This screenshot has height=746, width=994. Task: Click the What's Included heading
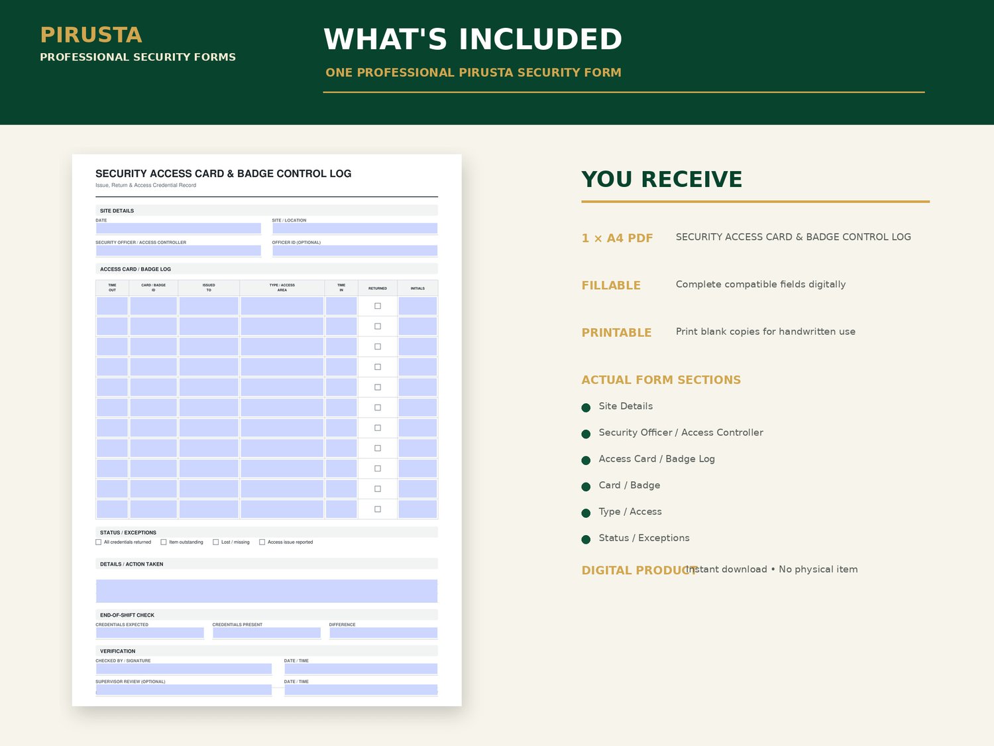[x=473, y=39]
